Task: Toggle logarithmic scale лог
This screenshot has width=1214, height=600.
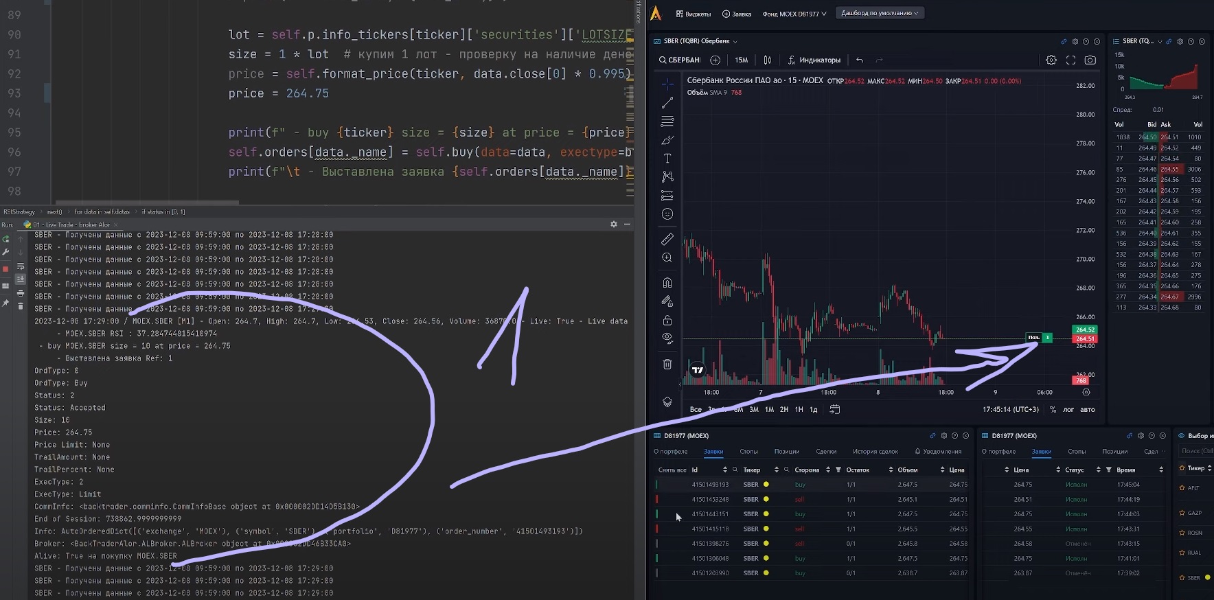Action: click(1068, 409)
